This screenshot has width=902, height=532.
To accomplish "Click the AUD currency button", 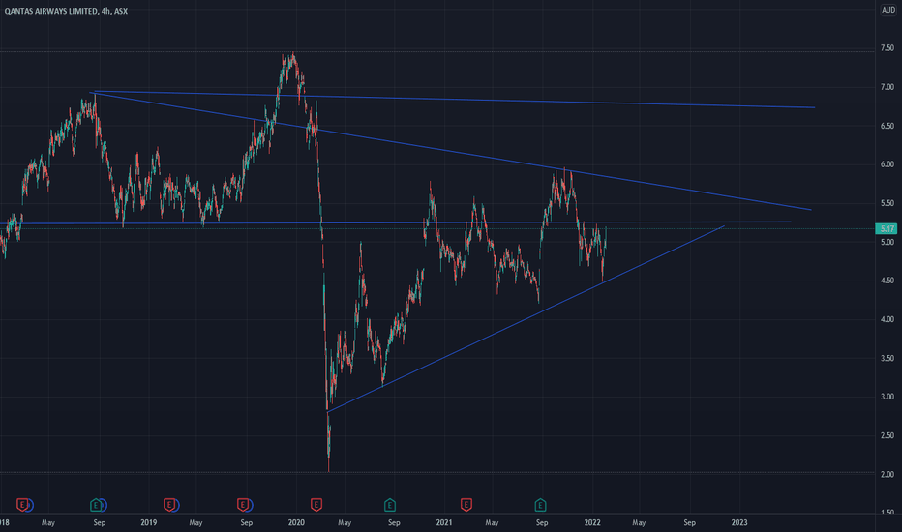I will [x=888, y=10].
